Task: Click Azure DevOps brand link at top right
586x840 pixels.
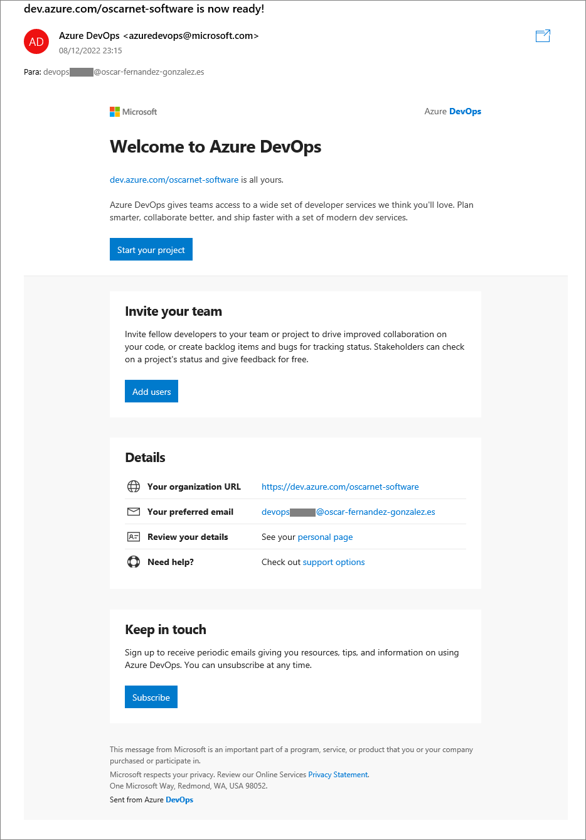Action: click(x=453, y=111)
